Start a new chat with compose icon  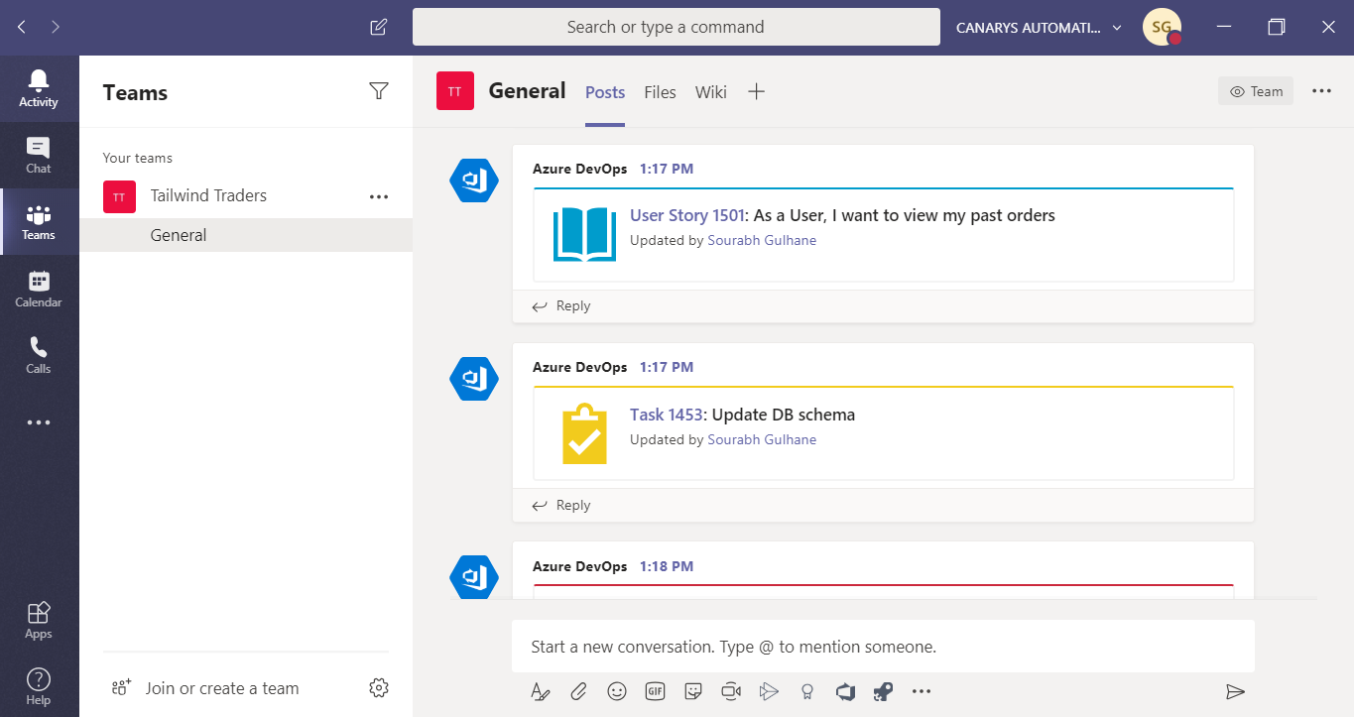(378, 28)
